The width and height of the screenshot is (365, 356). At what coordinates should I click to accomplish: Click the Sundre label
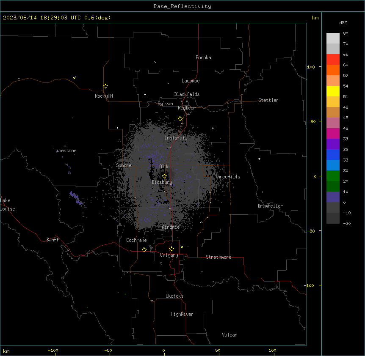124,165
